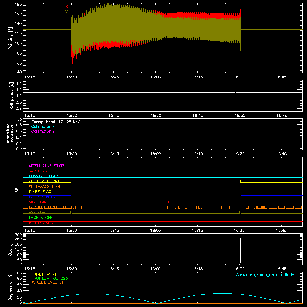Click the green FRONTS_OFF label
The width and height of the screenshot is (307, 307).
click(41, 218)
